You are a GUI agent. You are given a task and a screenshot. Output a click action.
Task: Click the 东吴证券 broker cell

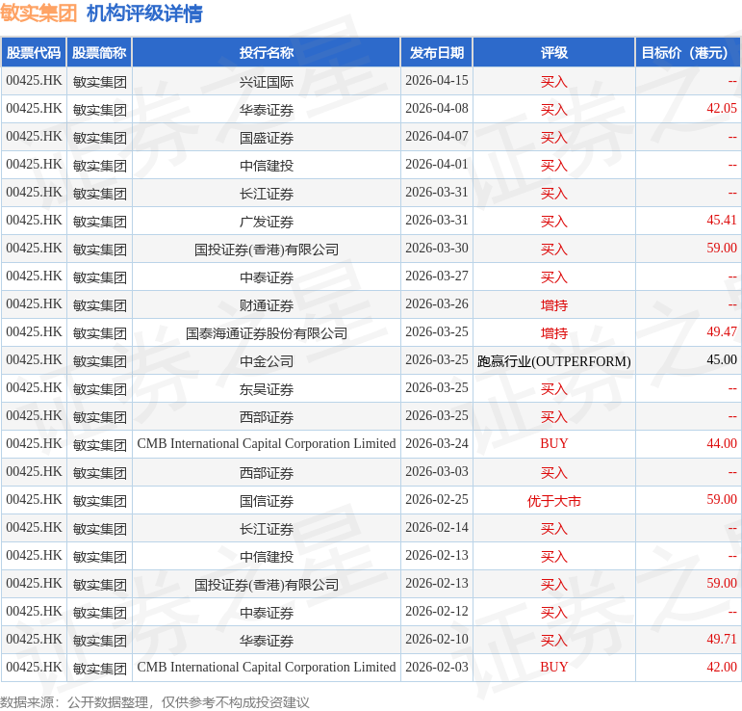click(267, 389)
